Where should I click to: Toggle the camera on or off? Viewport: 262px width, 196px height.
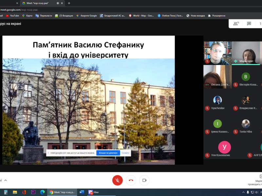tap(144, 180)
